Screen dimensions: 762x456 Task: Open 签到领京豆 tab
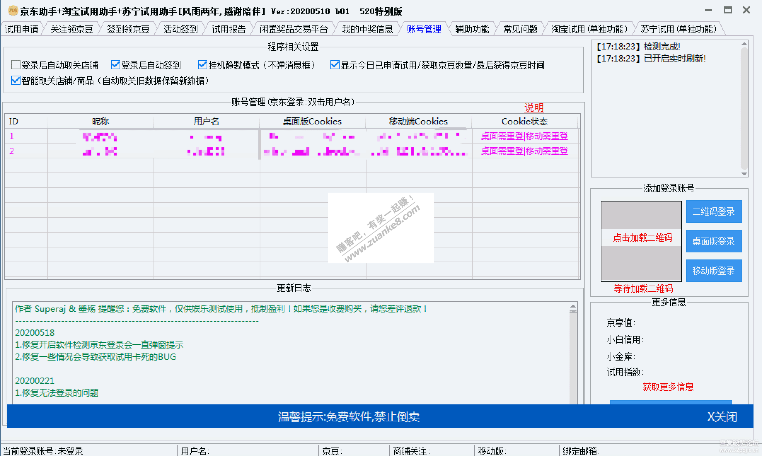(x=128, y=29)
